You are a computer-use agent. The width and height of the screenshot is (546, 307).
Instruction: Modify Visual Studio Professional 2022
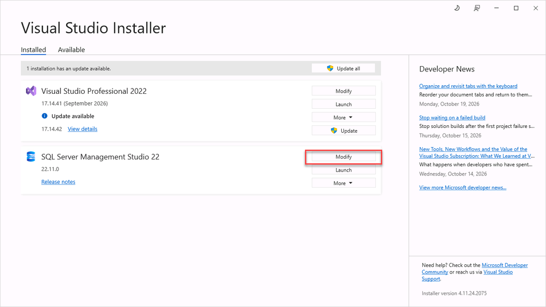[x=344, y=91]
